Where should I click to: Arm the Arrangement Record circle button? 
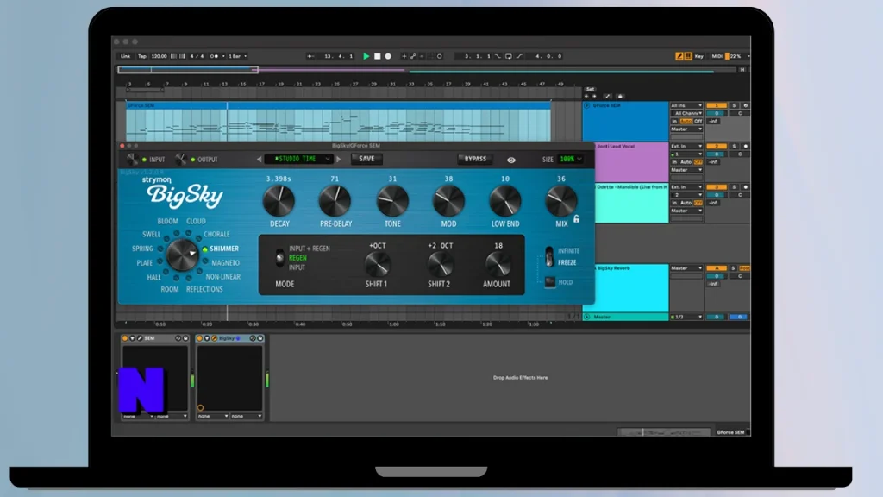pos(388,56)
